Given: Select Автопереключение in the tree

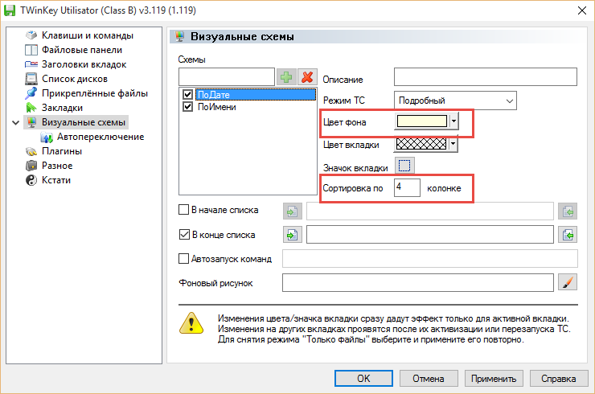Looking at the screenshot, I should pos(101,137).
